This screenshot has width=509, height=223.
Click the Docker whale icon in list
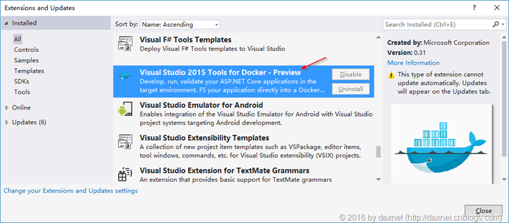(125, 76)
